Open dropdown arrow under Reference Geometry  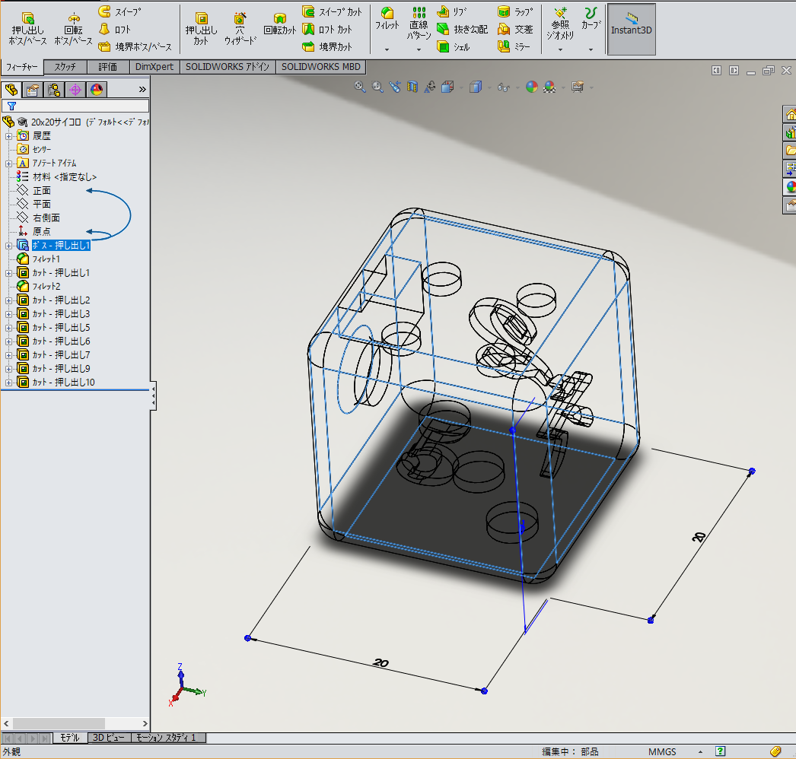(x=560, y=49)
